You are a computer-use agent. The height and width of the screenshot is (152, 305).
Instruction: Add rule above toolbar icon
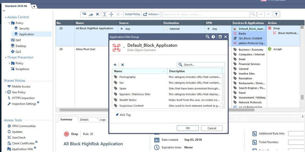point(84,14)
